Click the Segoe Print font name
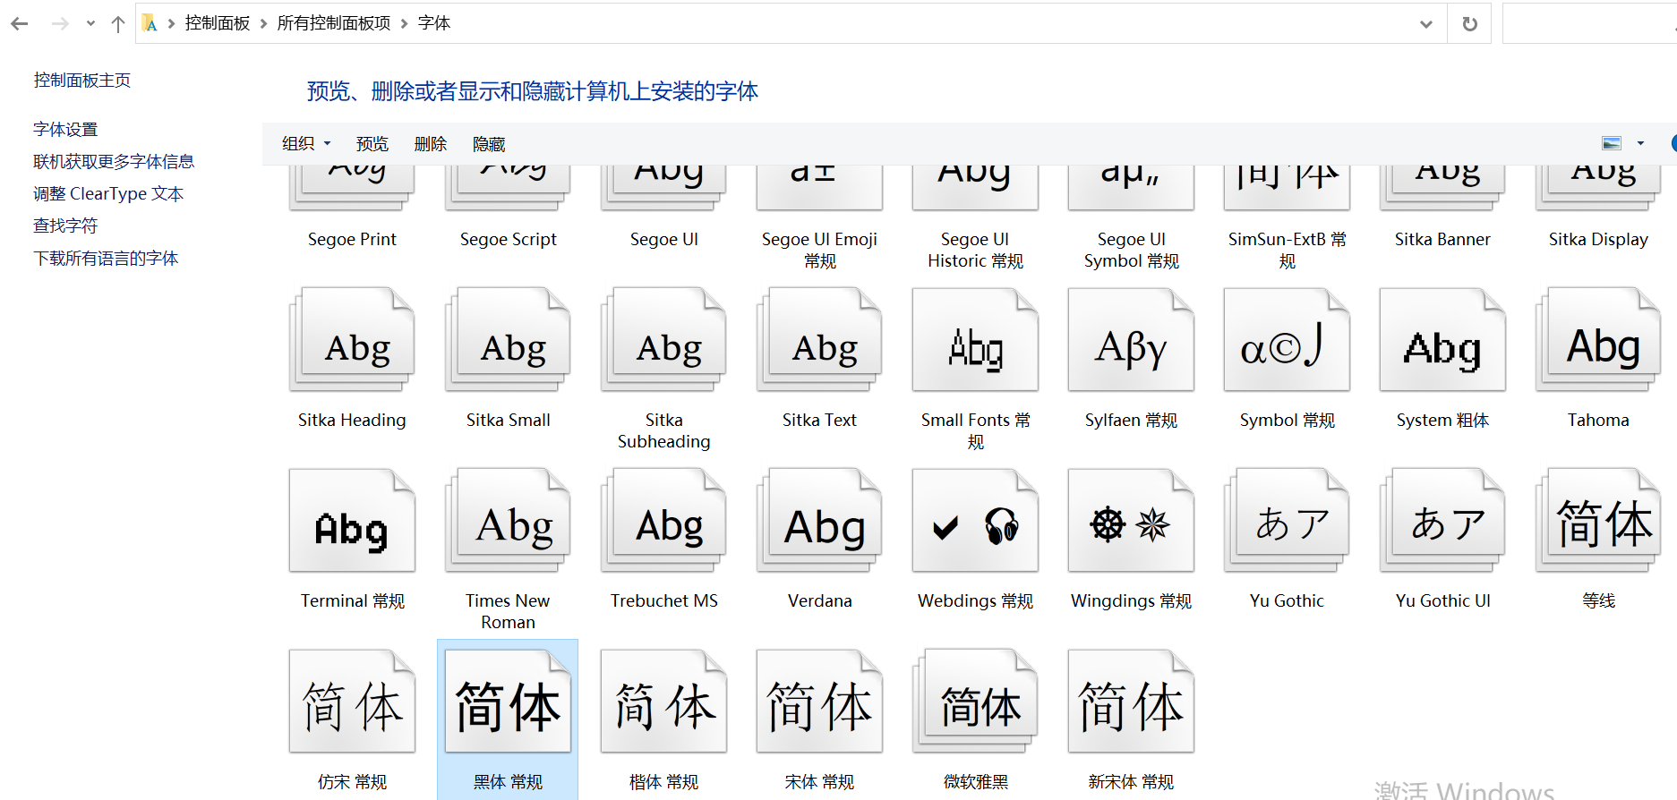The image size is (1677, 800). 352,239
